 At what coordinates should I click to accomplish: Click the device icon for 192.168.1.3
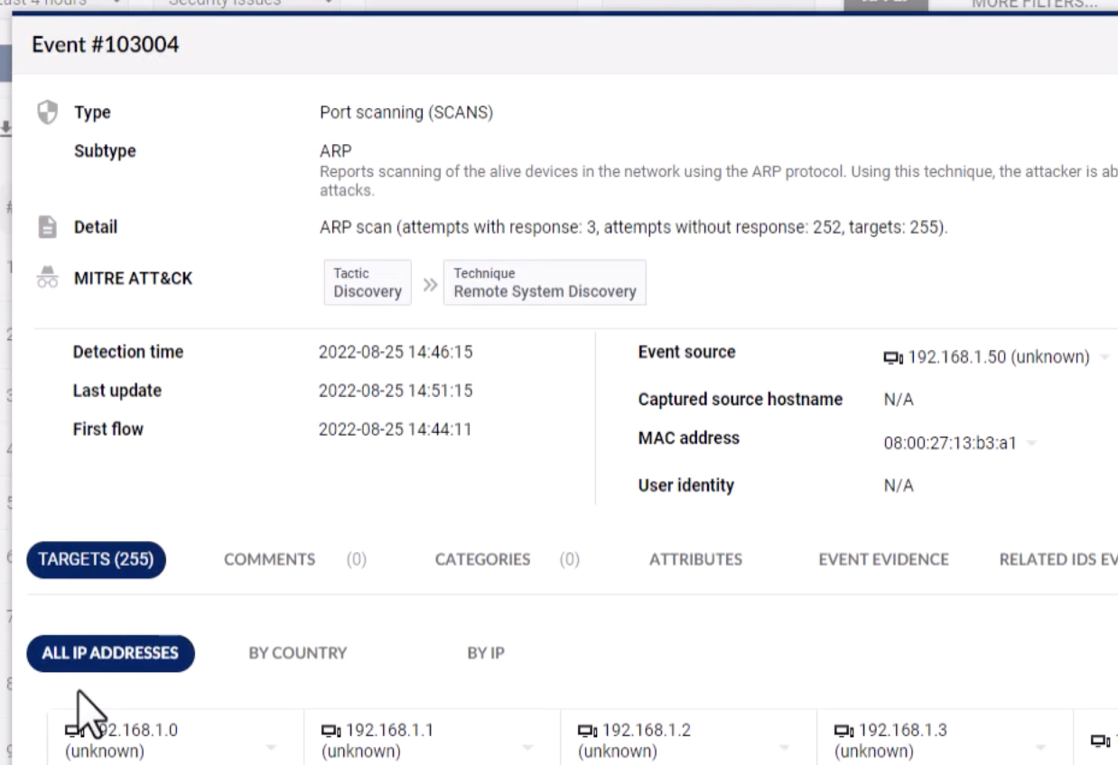tap(844, 730)
